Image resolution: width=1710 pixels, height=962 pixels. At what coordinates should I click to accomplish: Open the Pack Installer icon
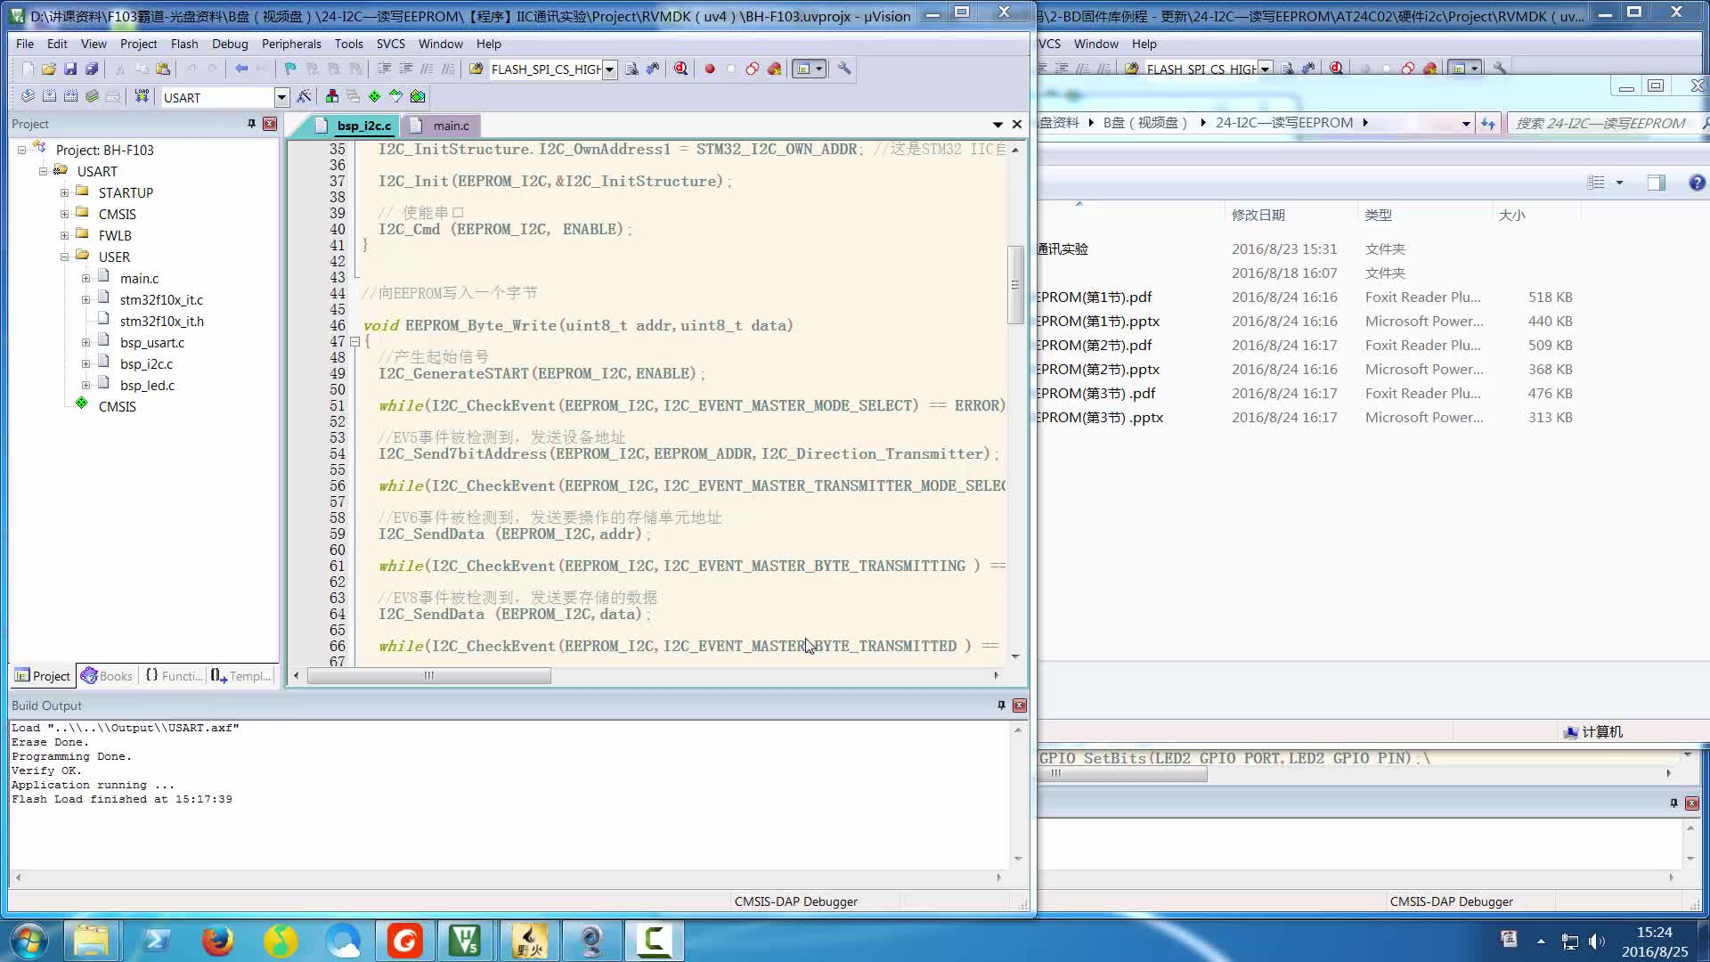coord(418,96)
